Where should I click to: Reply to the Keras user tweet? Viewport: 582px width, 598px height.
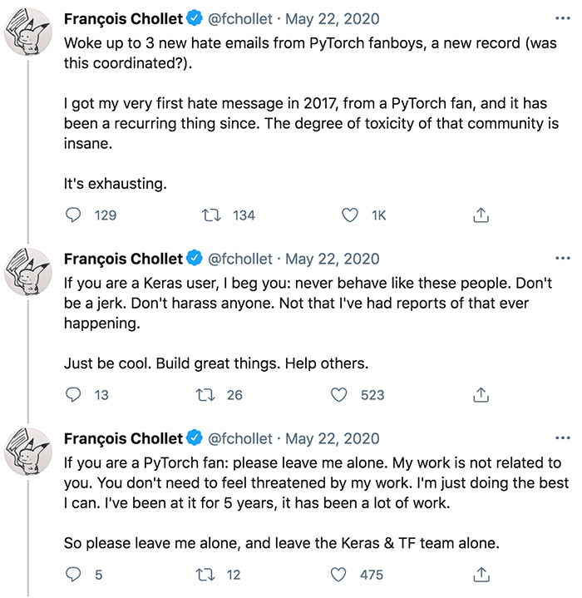click(x=74, y=395)
